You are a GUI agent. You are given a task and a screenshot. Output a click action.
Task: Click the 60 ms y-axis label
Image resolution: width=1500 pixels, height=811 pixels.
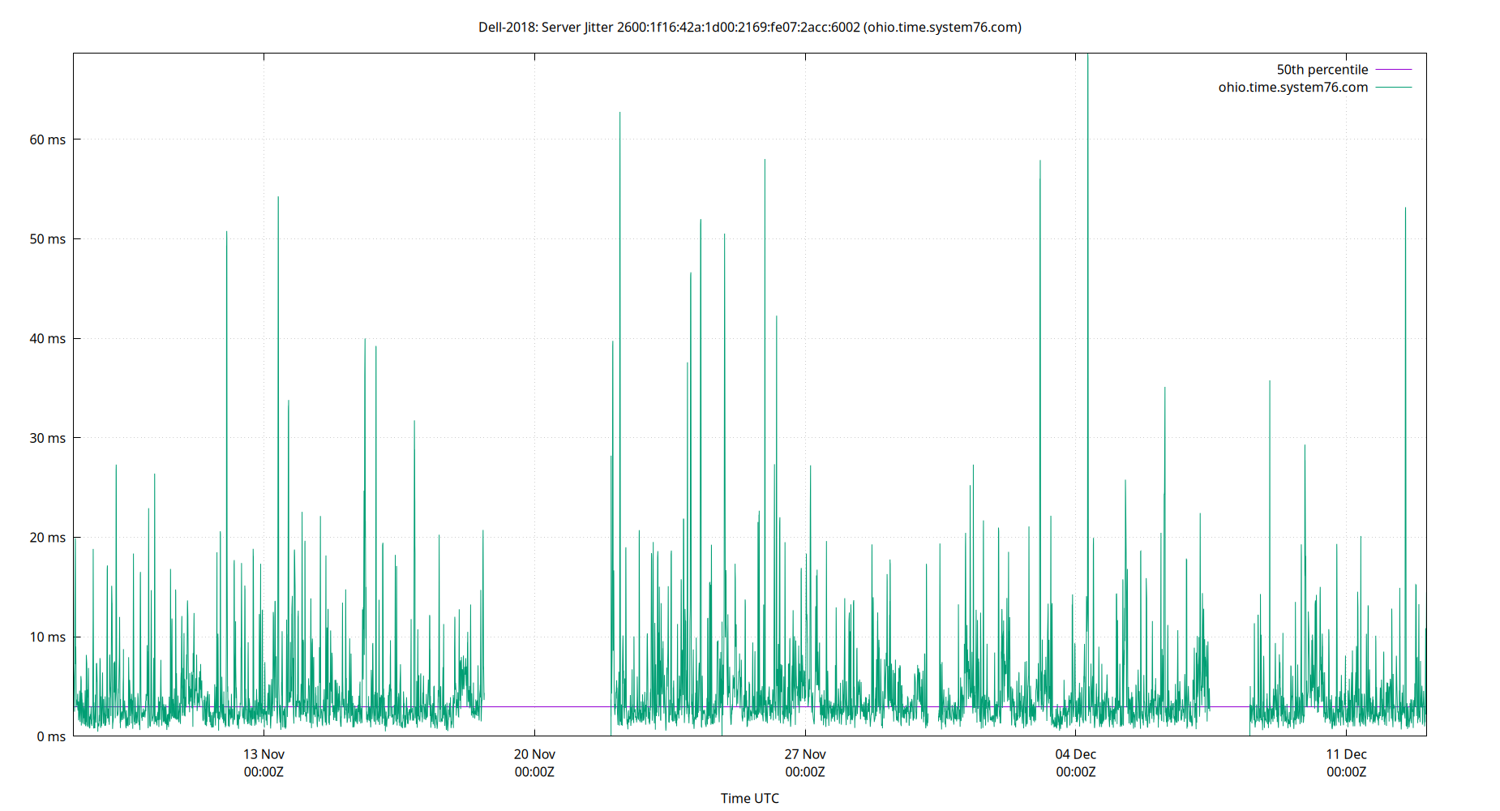point(45,139)
